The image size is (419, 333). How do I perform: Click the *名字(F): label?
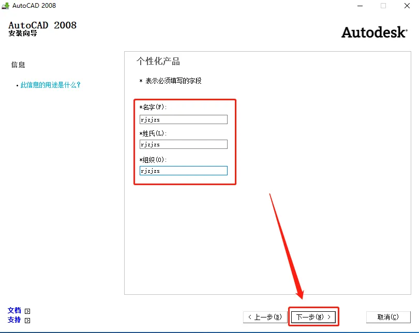point(153,107)
